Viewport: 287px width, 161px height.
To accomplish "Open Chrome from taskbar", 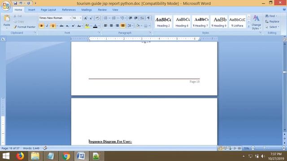I will point(66,156).
